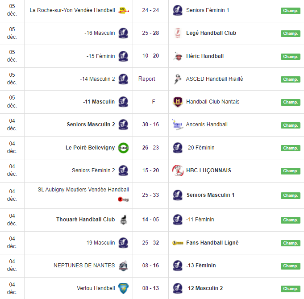Click the Héric Handball club logo
Screen dimensions: 304x299
[x=178, y=56]
